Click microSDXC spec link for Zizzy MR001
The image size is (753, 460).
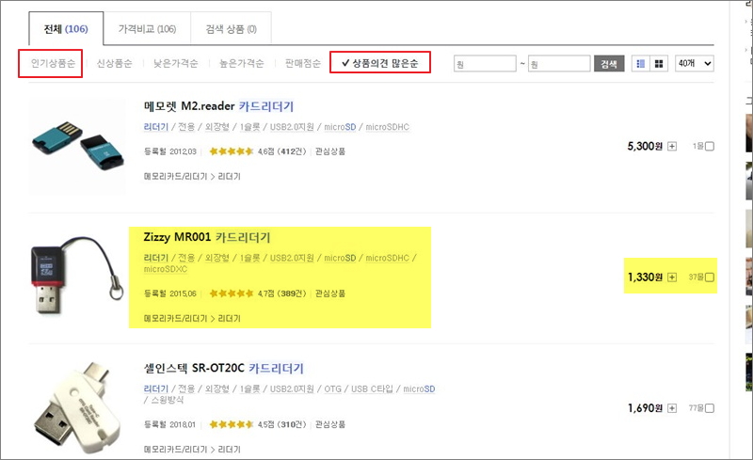pos(166,269)
